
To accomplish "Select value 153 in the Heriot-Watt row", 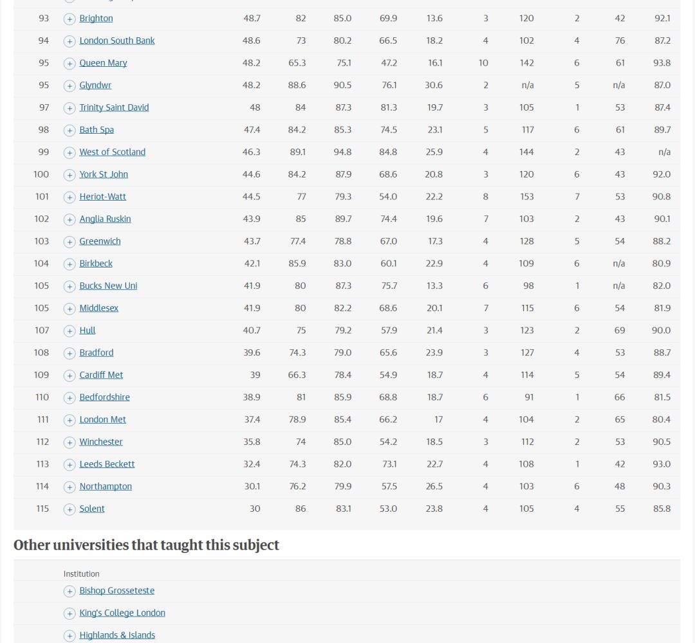I will pyautogui.click(x=526, y=197).
